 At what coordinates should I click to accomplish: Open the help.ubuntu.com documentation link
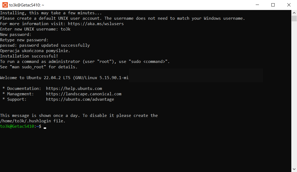point(74,89)
